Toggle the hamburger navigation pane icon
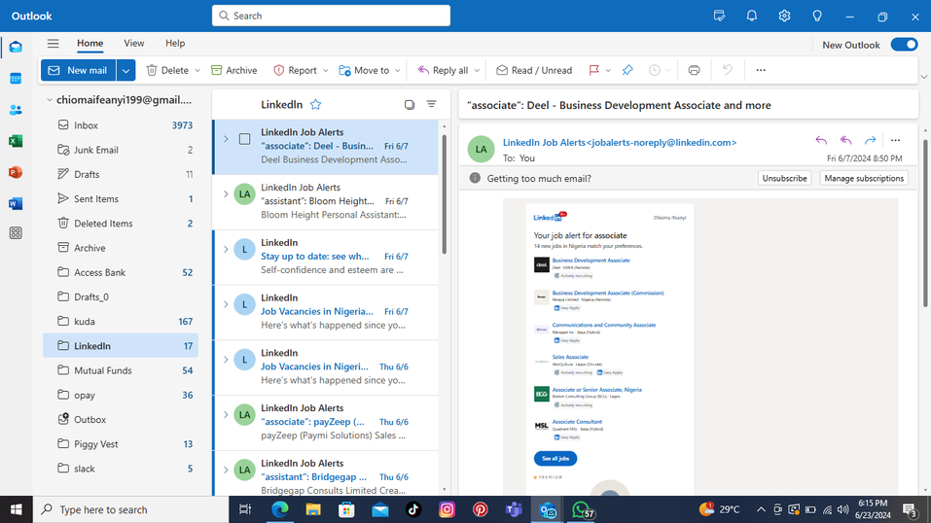The height and width of the screenshot is (523, 931). tap(53, 44)
